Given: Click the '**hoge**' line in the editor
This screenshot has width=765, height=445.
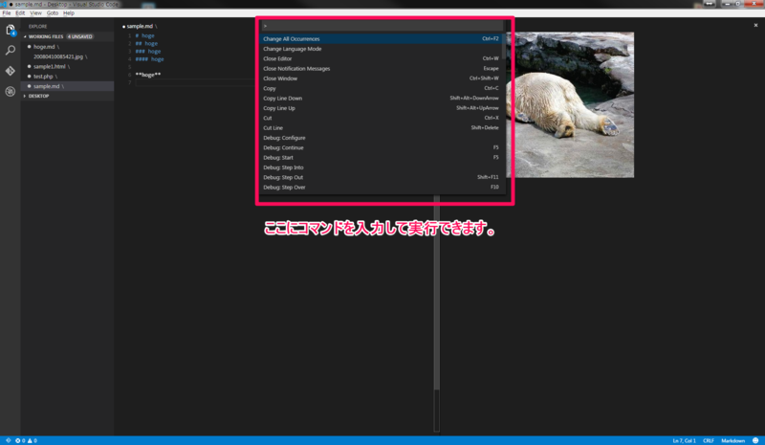Looking at the screenshot, I should coord(148,75).
